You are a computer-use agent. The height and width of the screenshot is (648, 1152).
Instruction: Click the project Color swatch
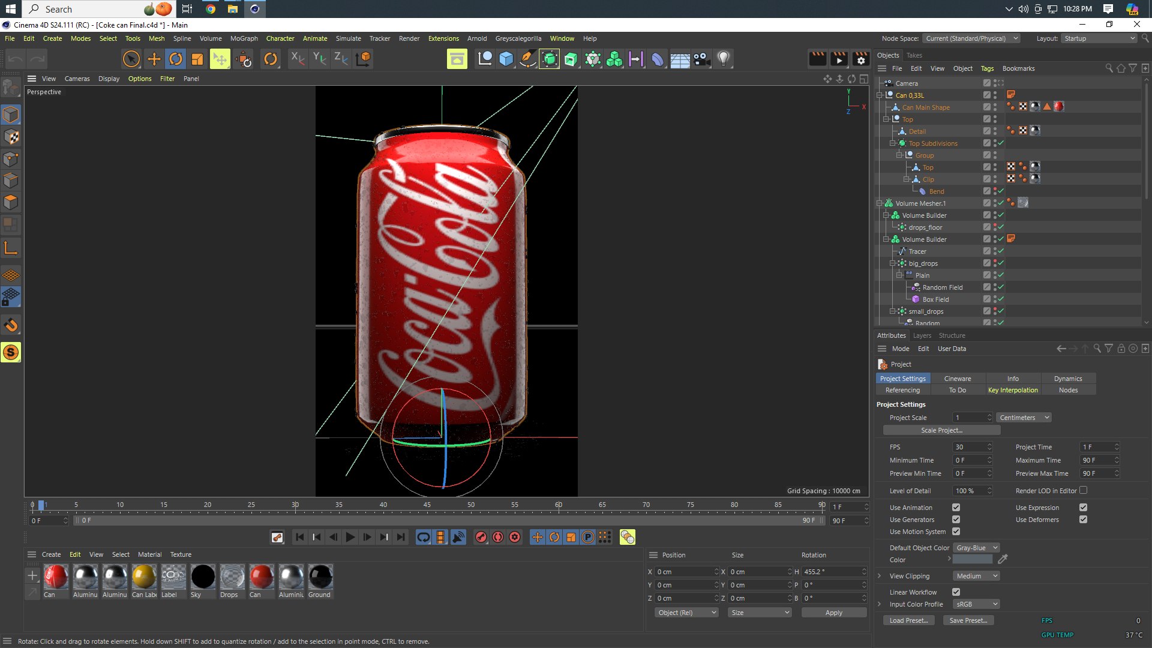[x=973, y=560]
